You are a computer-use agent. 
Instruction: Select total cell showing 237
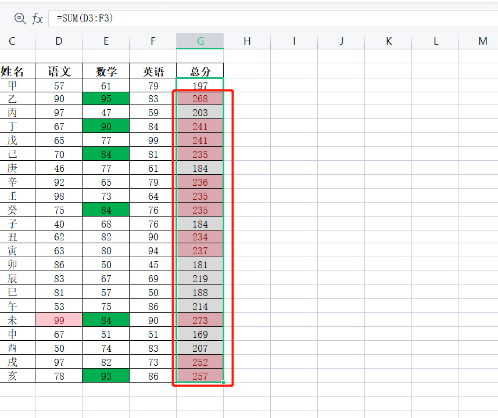click(200, 250)
